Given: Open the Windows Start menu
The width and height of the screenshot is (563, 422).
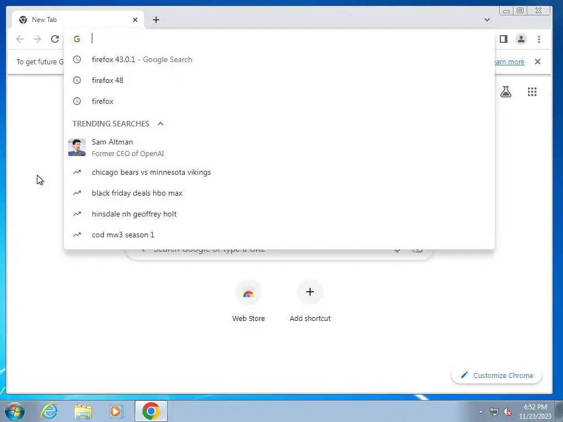Looking at the screenshot, I should pyautogui.click(x=15, y=411).
